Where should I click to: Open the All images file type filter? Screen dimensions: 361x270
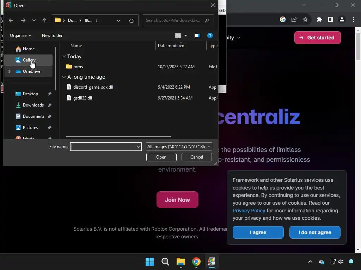(x=179, y=147)
